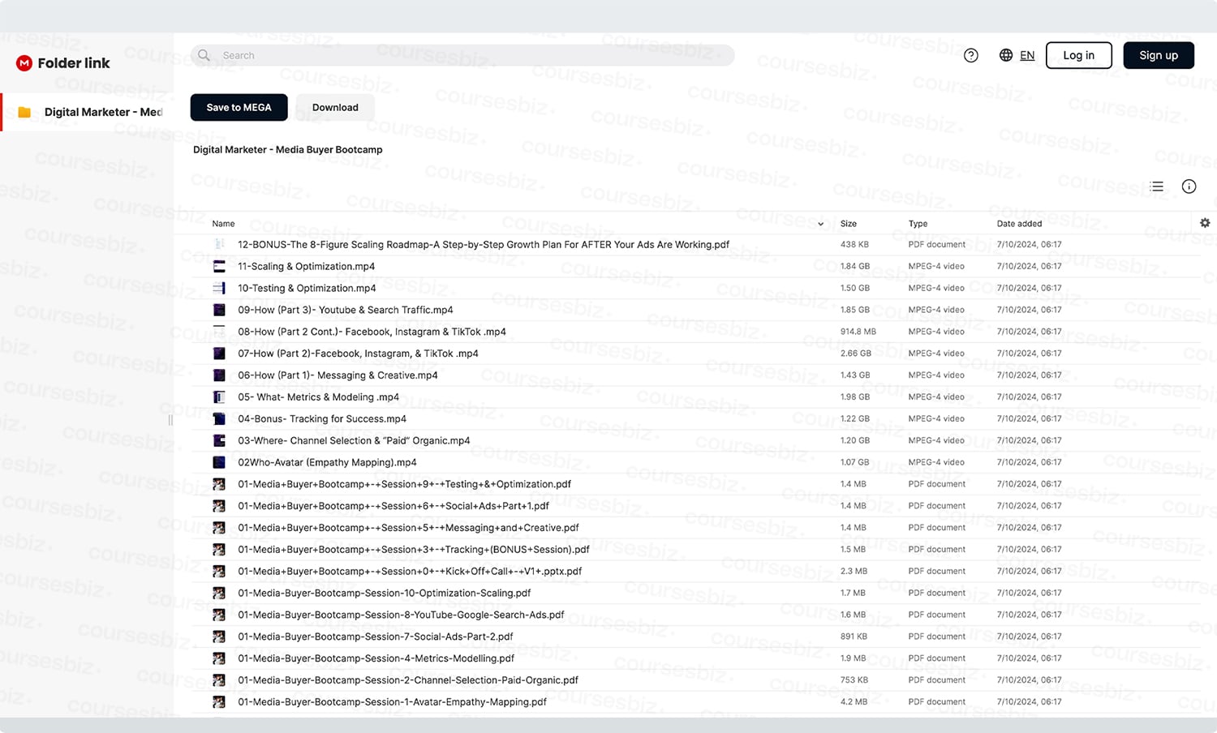Click video icon for 10-Testing & Optimization.mp4
Viewport: 1217px width, 733px height.
pyautogui.click(x=219, y=288)
